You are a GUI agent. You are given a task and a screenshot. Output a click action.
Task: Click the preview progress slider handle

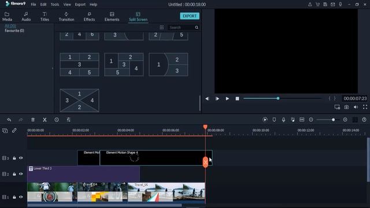click(x=278, y=98)
